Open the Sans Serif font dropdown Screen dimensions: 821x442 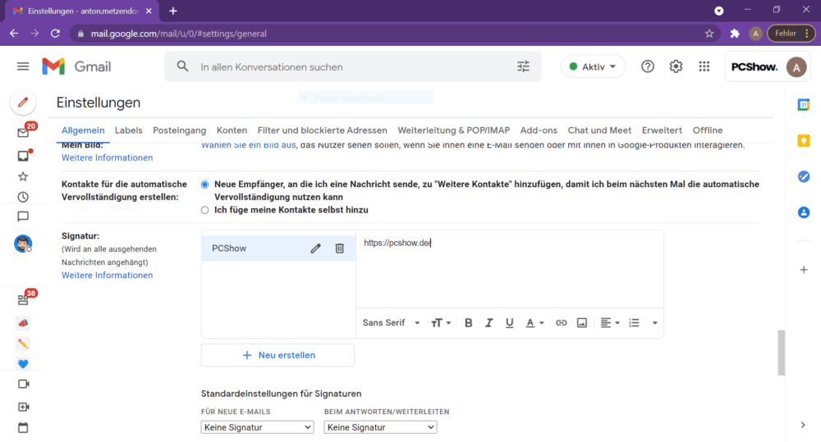coord(391,323)
